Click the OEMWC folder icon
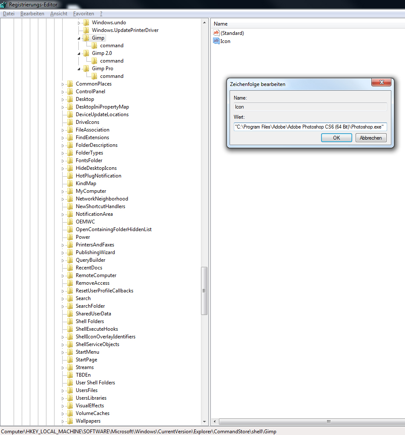Screen dimensions: 405x435 (x=70, y=222)
